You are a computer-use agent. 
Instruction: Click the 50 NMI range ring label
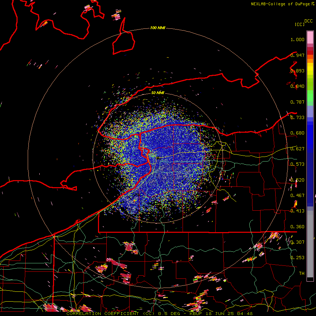click(158, 93)
